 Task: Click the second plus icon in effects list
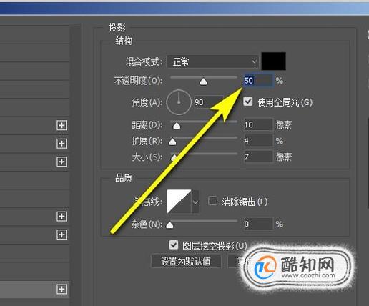(x=62, y=144)
